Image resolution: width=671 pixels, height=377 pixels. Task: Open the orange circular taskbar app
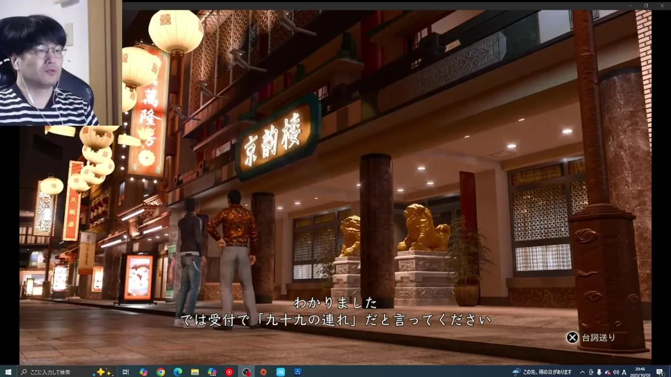coord(264,372)
